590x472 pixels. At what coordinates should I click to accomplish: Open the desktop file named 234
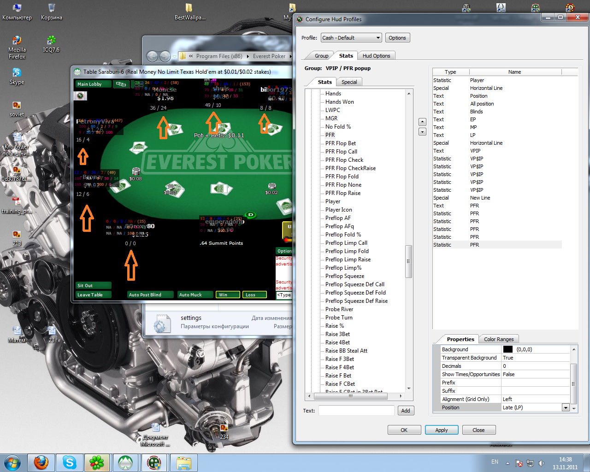[224, 431]
